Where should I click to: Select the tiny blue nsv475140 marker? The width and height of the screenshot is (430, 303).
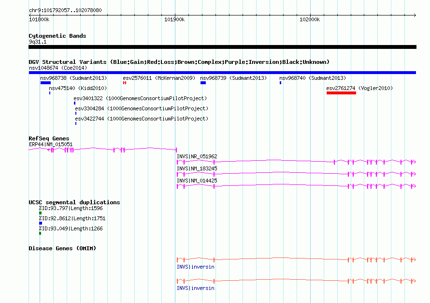(50, 93)
